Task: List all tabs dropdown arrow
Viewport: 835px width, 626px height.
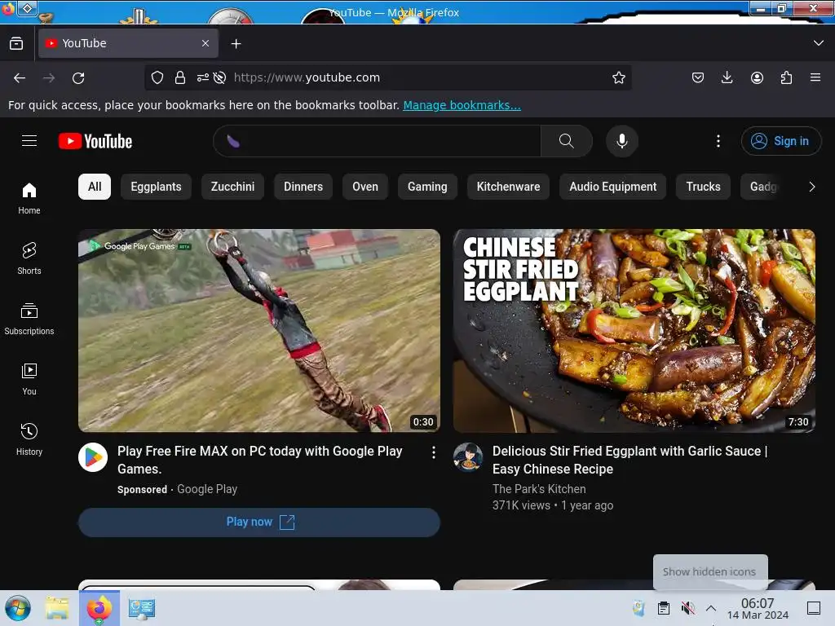Action: click(819, 43)
